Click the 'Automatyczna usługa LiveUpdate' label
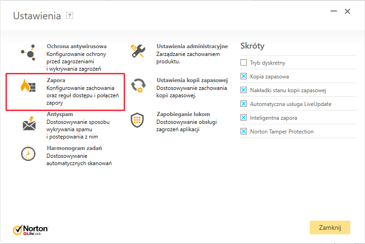The width and height of the screenshot is (365, 244). [x=291, y=104]
